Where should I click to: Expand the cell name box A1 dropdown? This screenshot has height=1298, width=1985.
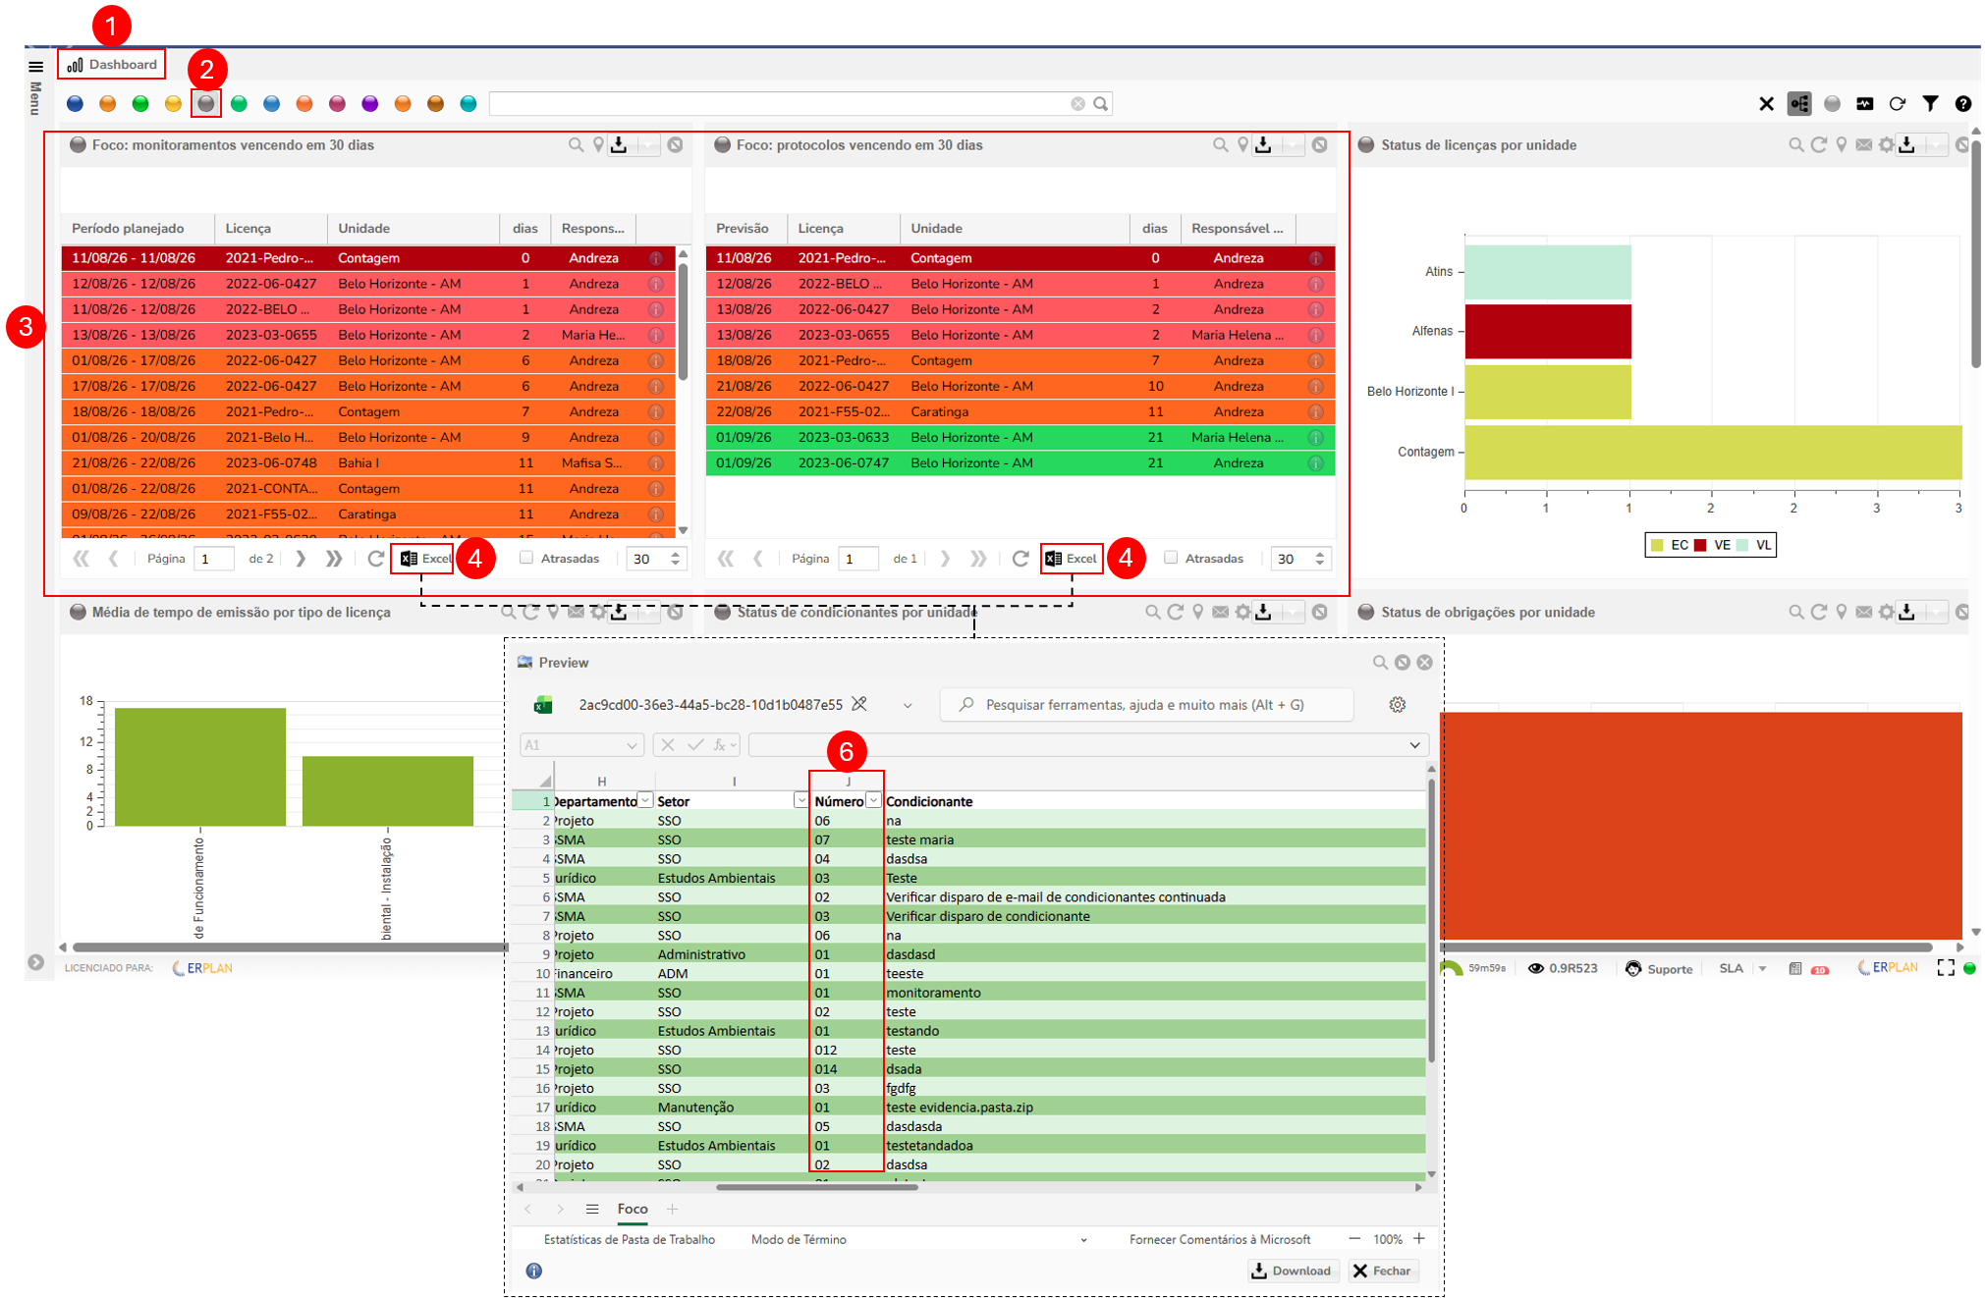point(631,745)
